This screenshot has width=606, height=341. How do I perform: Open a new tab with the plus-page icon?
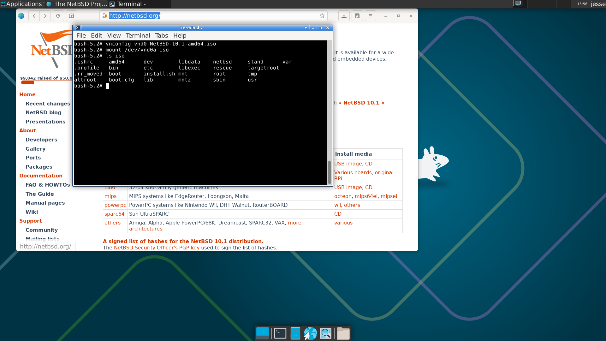click(x=72, y=16)
